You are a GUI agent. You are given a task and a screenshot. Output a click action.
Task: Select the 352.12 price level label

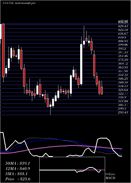click(123, 75)
